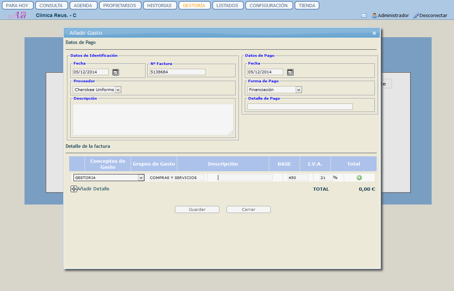Close the Añadir Gasto dialog

(x=374, y=33)
